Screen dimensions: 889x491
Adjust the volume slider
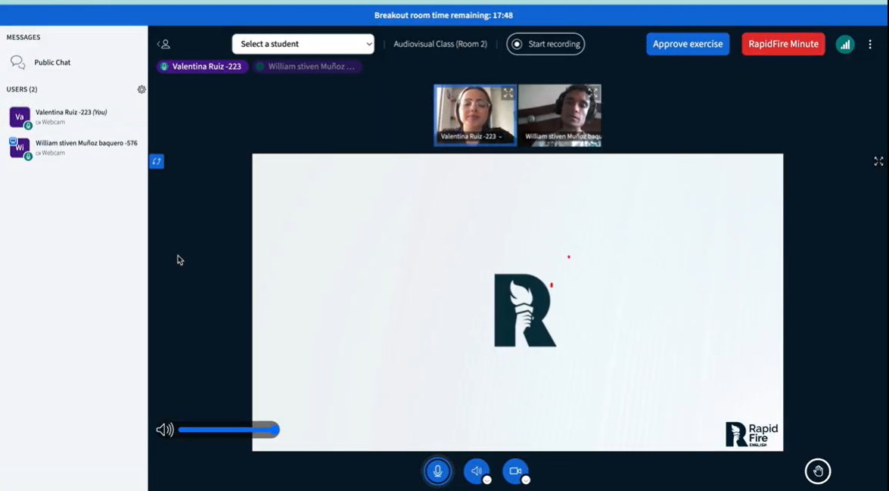[228, 430]
